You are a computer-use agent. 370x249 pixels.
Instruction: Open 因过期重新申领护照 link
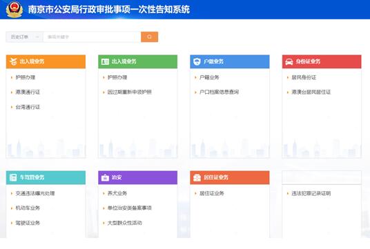tap(130, 92)
